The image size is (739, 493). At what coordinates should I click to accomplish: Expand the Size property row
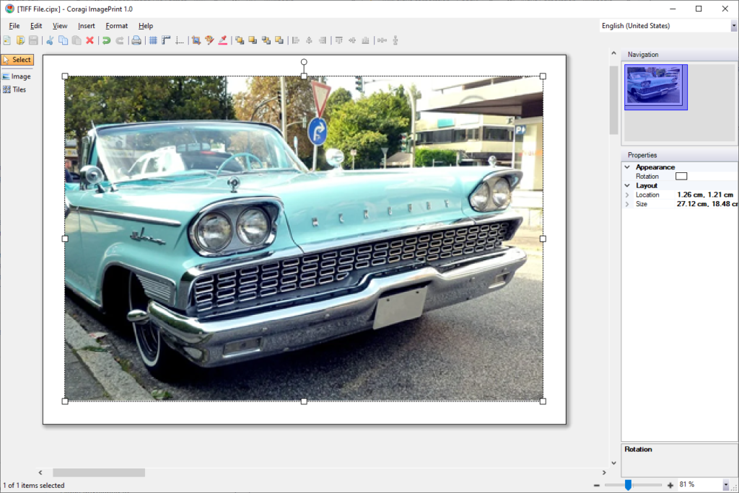627,205
